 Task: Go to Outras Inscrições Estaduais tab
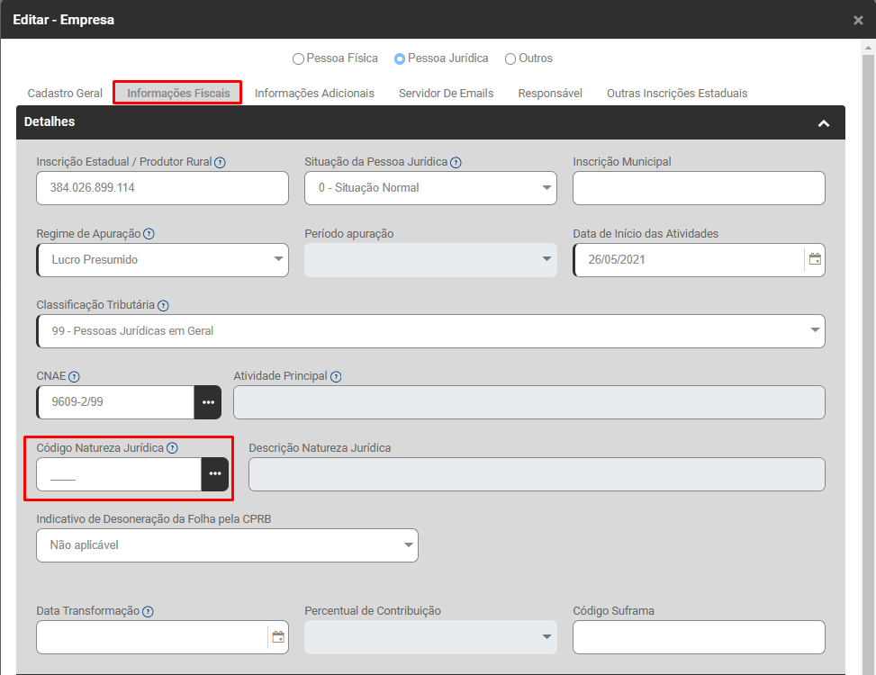676,94
